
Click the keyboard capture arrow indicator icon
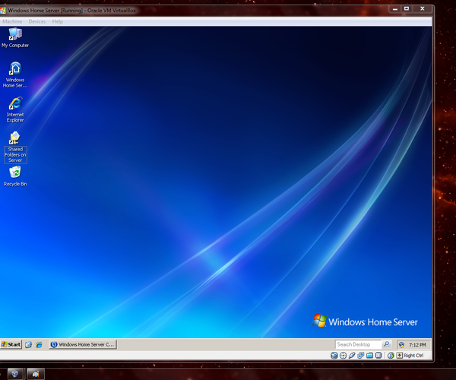click(400, 355)
